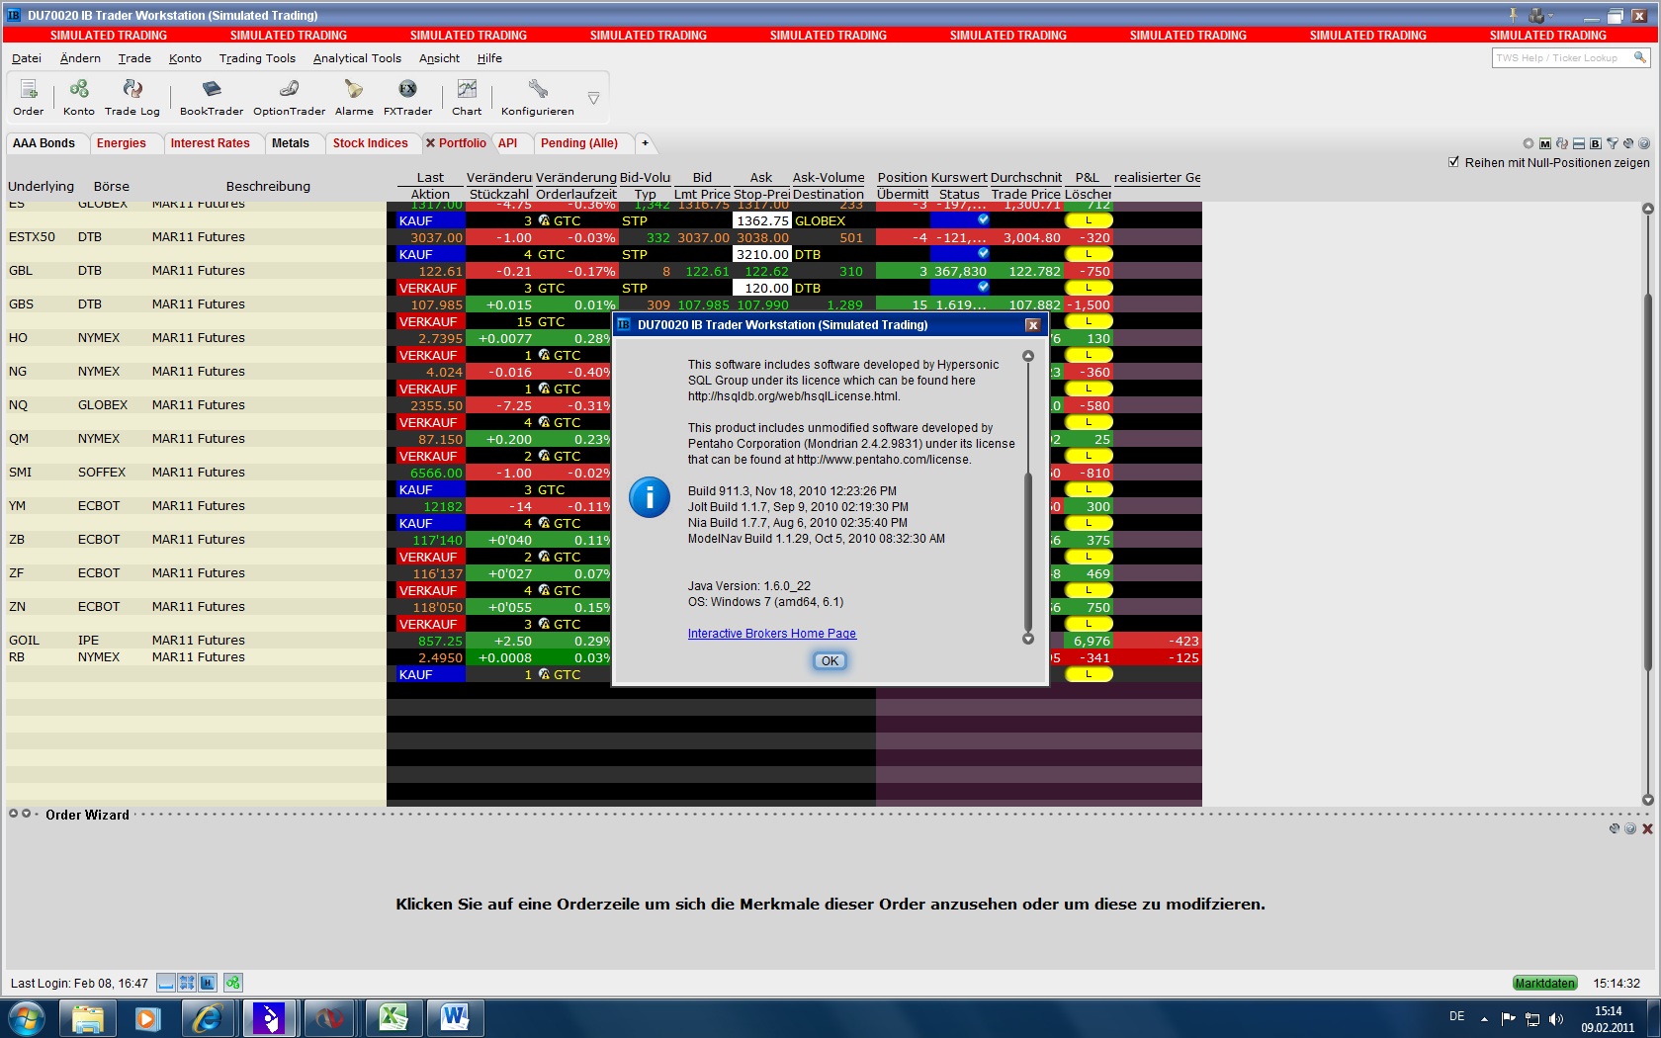The image size is (1661, 1038).
Task: Expand the toolbar overflow arrow
Action: pyautogui.click(x=593, y=98)
